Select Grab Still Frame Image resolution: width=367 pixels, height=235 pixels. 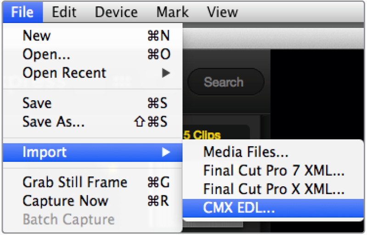(x=75, y=182)
